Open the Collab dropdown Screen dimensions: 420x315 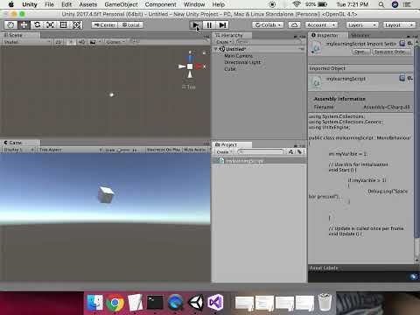coord(268,25)
